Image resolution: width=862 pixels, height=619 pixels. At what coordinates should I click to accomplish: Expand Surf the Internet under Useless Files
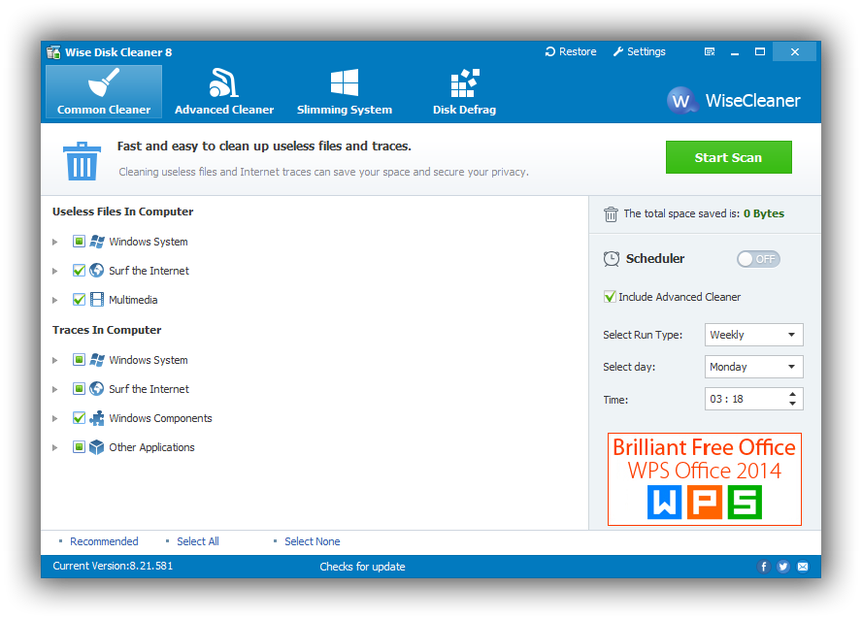tap(55, 271)
